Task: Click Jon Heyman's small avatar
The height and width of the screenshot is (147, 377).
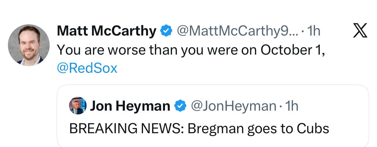Action: coord(78,106)
